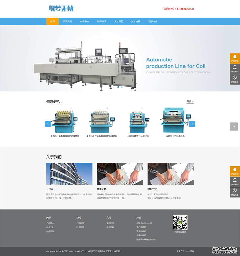The height and width of the screenshot is (256, 240).
Task: Open 产品咨询 side widget beside the banner
Action: point(235,58)
